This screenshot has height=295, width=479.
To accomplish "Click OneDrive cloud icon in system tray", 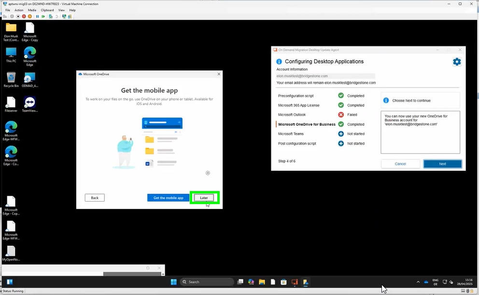I will tap(426, 282).
